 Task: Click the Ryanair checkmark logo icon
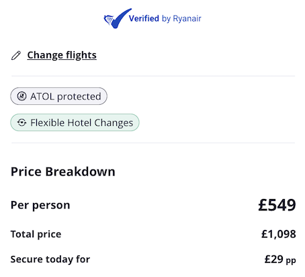point(118,19)
